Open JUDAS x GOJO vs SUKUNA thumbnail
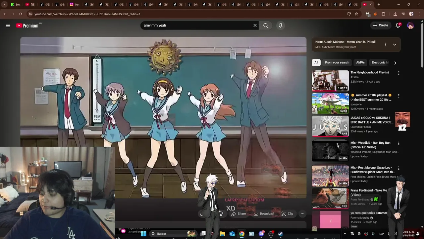 (x=330, y=126)
